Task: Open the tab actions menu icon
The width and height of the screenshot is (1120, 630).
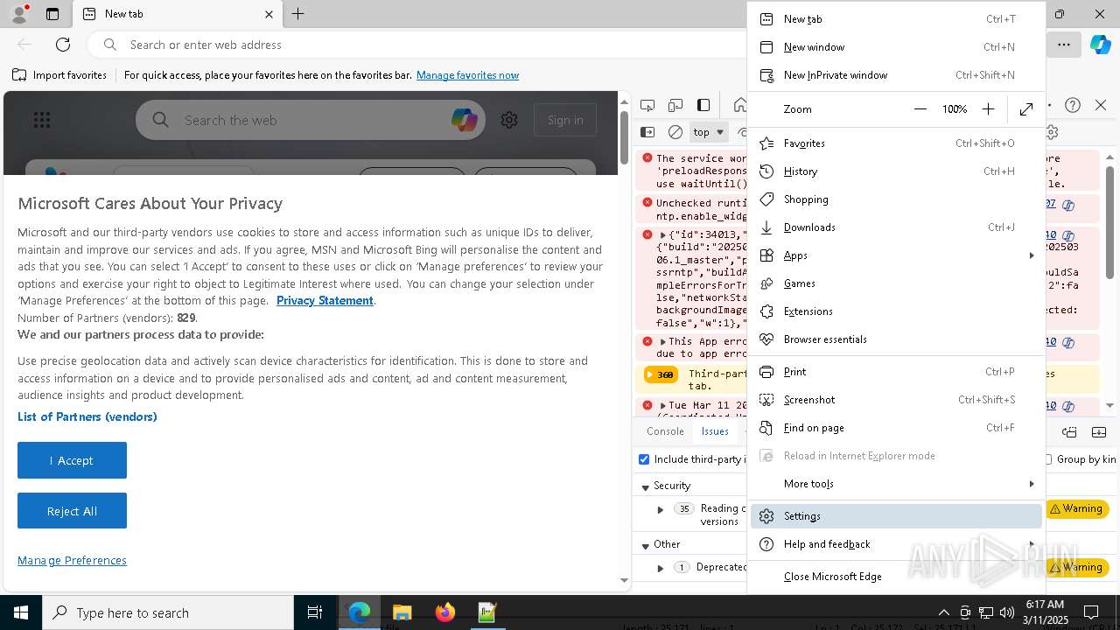Action: (52, 14)
